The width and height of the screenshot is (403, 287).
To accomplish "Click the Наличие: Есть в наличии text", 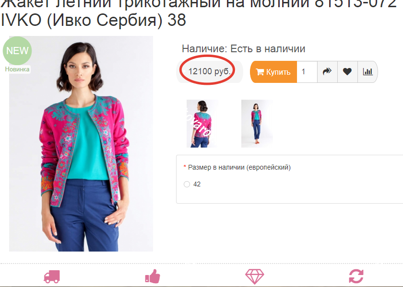I will pos(243,49).
